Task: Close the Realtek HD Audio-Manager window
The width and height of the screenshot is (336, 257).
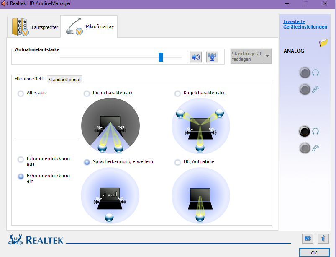Action: (325, 3)
